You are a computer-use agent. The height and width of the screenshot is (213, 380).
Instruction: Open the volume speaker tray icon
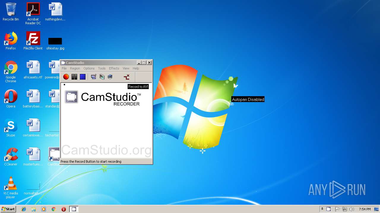tap(352, 209)
